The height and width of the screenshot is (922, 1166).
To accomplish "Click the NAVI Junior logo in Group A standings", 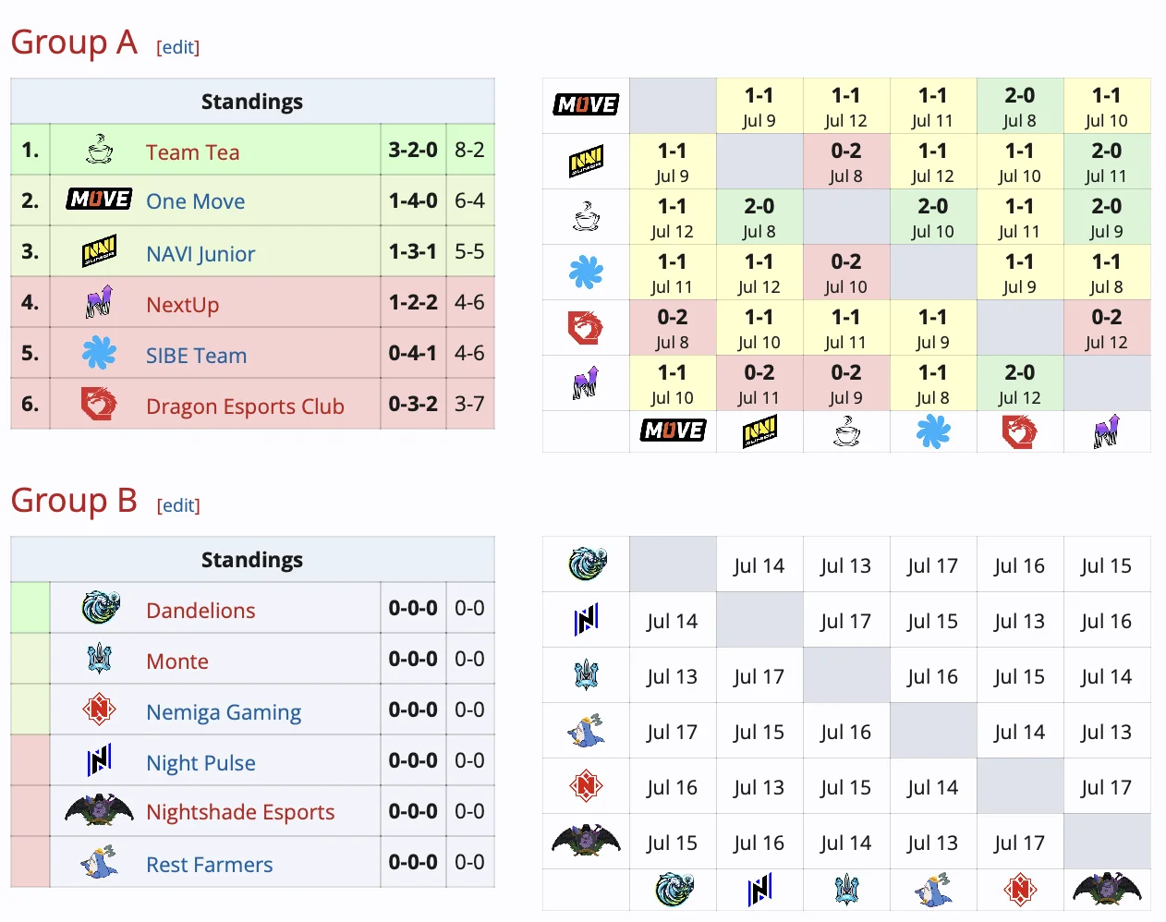I will point(99,251).
